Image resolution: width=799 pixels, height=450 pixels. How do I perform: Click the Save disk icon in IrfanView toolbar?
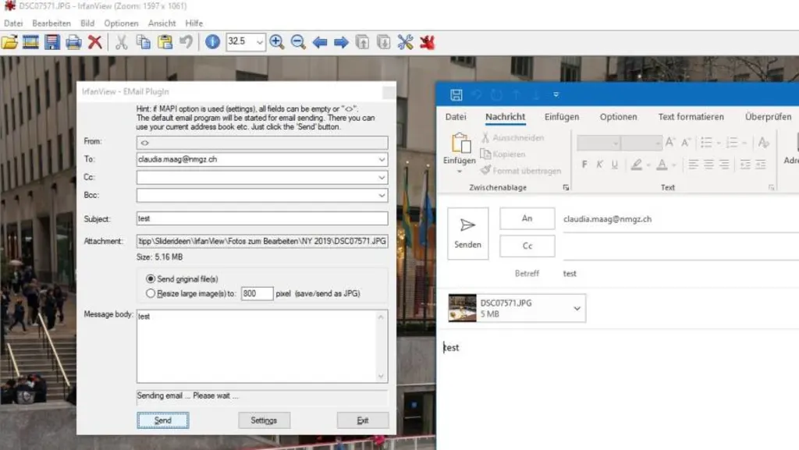52,42
